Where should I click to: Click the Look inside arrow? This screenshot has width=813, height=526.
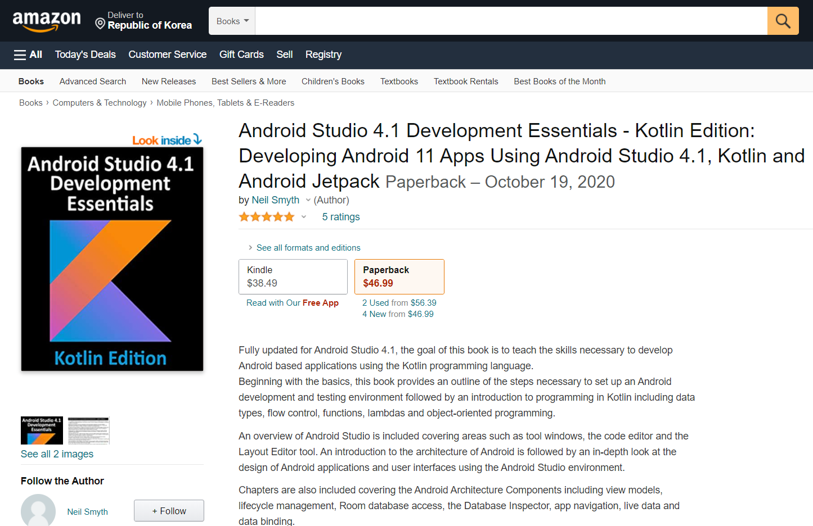point(197,139)
